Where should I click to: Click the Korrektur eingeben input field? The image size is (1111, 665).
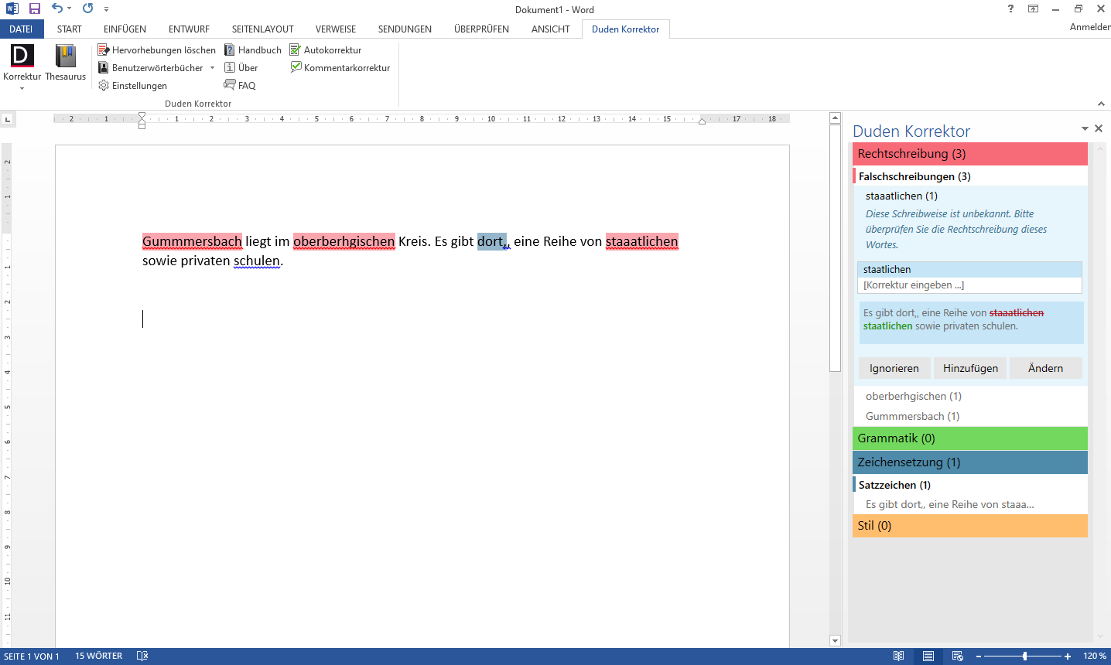[x=969, y=285]
